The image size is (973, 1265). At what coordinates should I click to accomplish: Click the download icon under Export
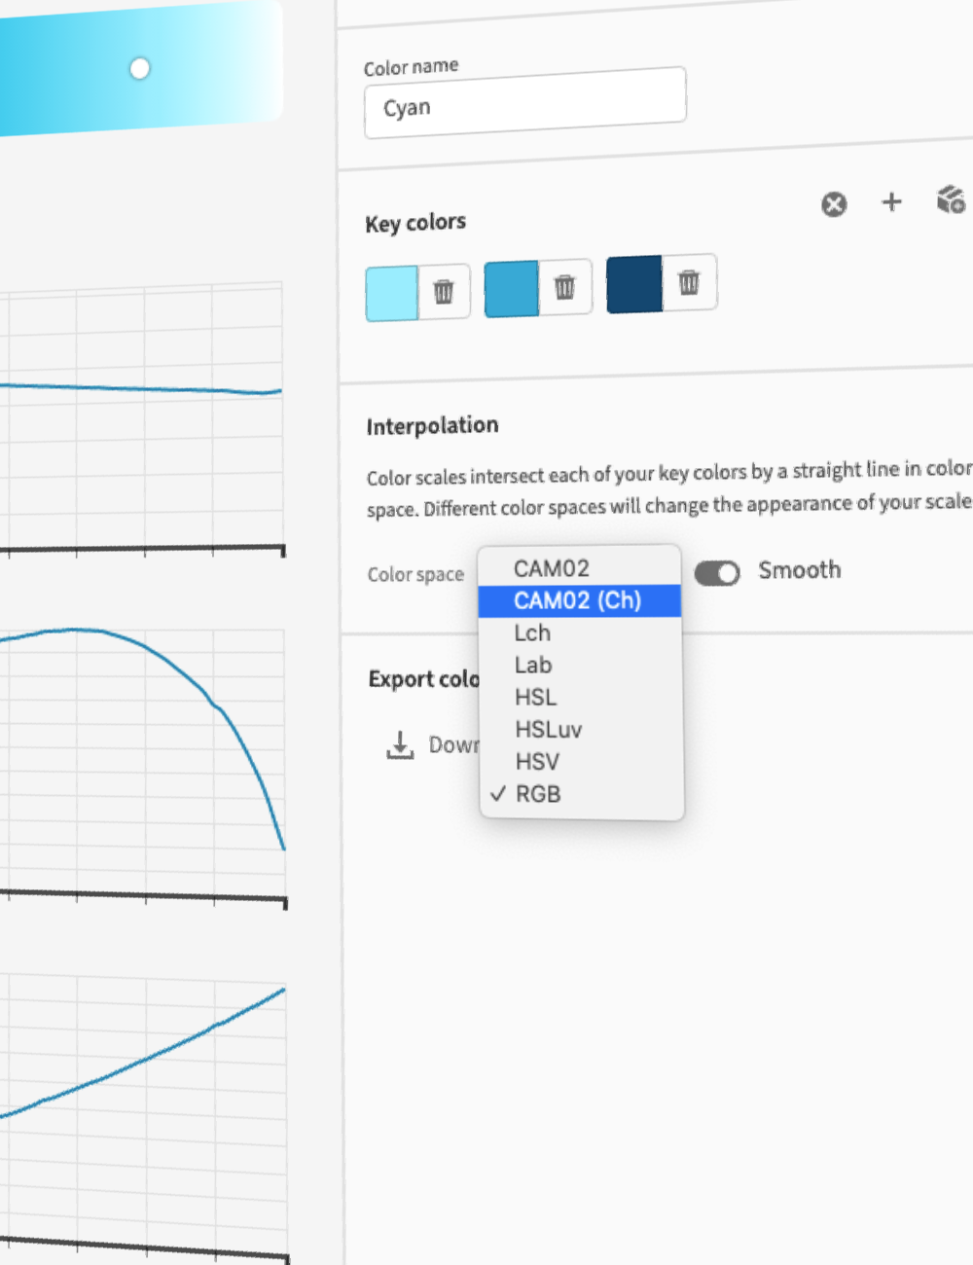[400, 745]
